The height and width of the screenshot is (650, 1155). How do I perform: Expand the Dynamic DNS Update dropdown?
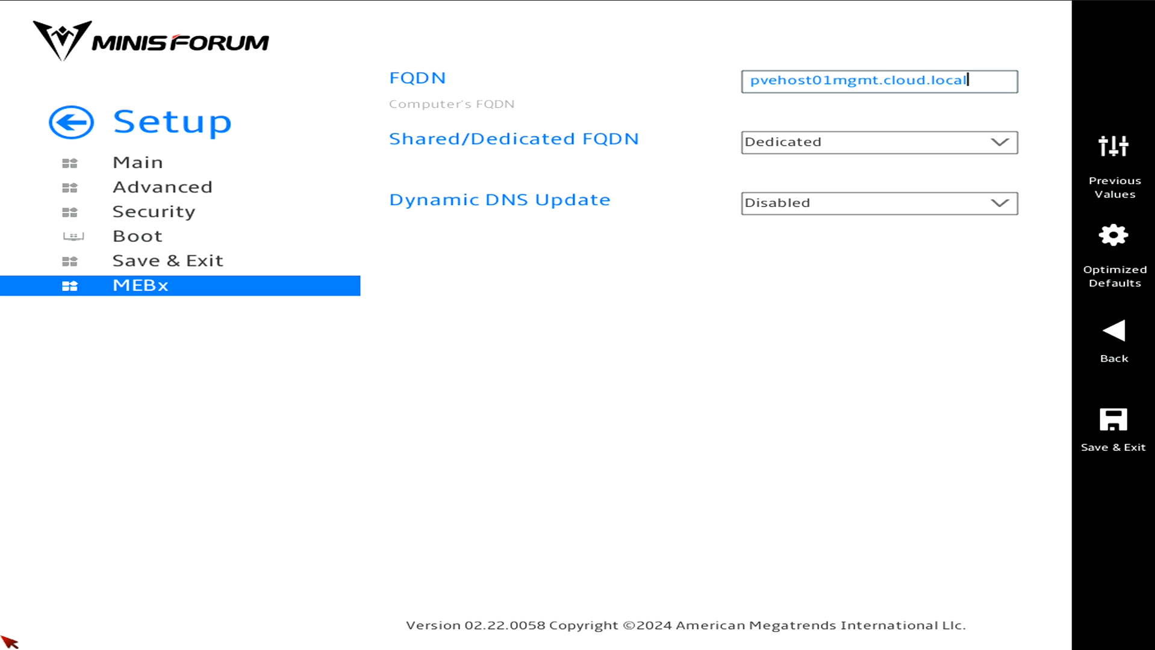point(878,203)
